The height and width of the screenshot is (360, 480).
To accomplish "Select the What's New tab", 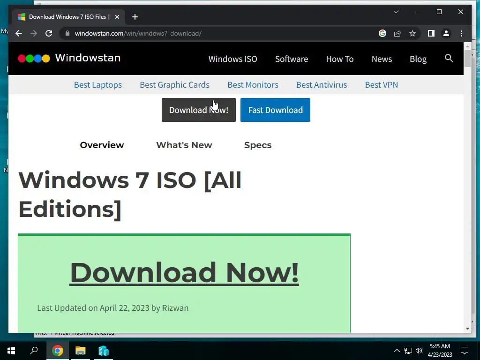I will coord(184,145).
